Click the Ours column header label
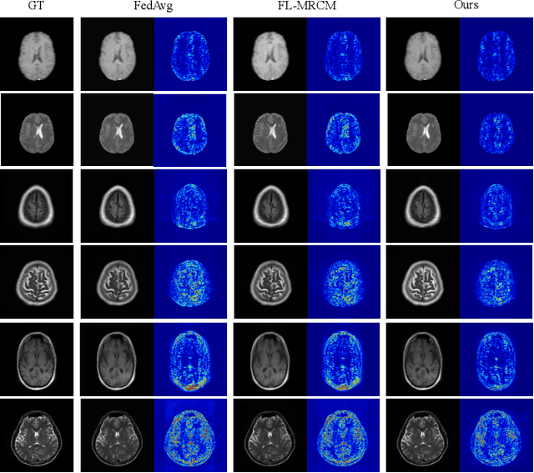 459,8
